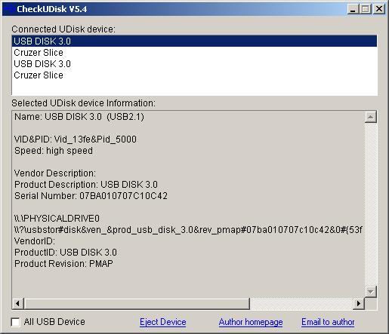Click the horizontal scrollbar thumb
The height and width of the screenshot is (334, 389).
pyautogui.click(x=137, y=303)
